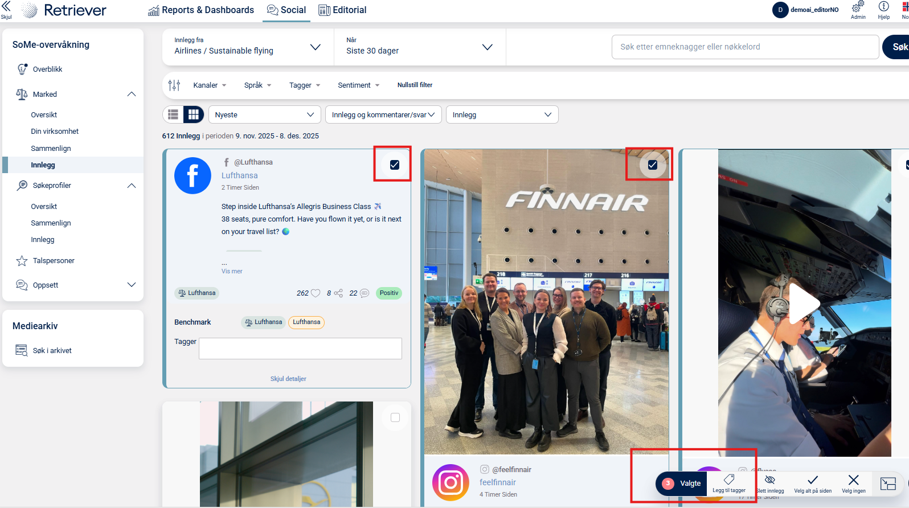Click the Positiv sentiment badge

point(389,293)
